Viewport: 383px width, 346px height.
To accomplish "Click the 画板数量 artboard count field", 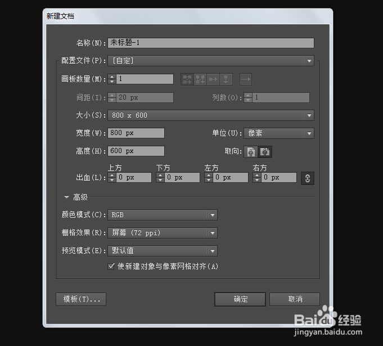I will point(145,79).
